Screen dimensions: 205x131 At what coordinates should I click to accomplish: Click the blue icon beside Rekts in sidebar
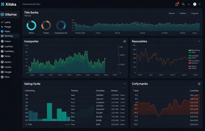pos(2,31)
